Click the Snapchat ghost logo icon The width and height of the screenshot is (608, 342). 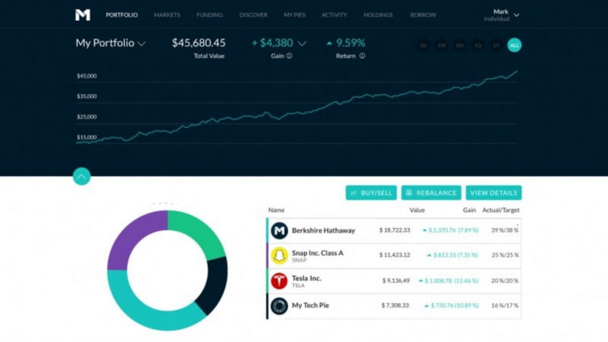point(279,256)
